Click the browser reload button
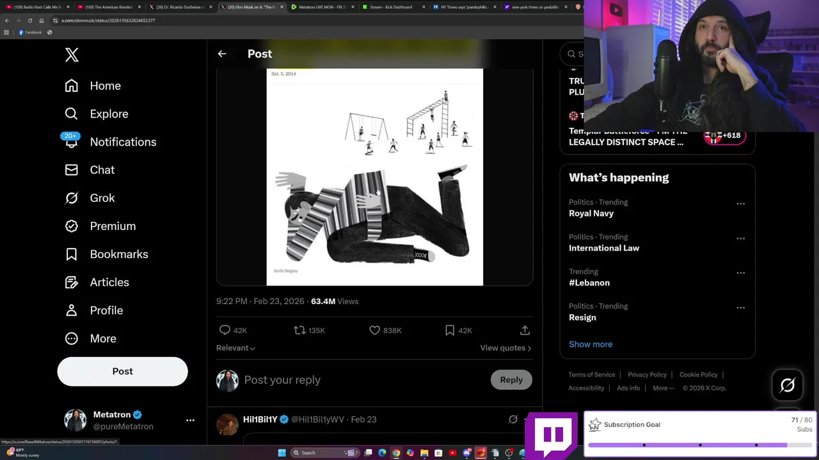The height and width of the screenshot is (460, 819). pos(29,20)
